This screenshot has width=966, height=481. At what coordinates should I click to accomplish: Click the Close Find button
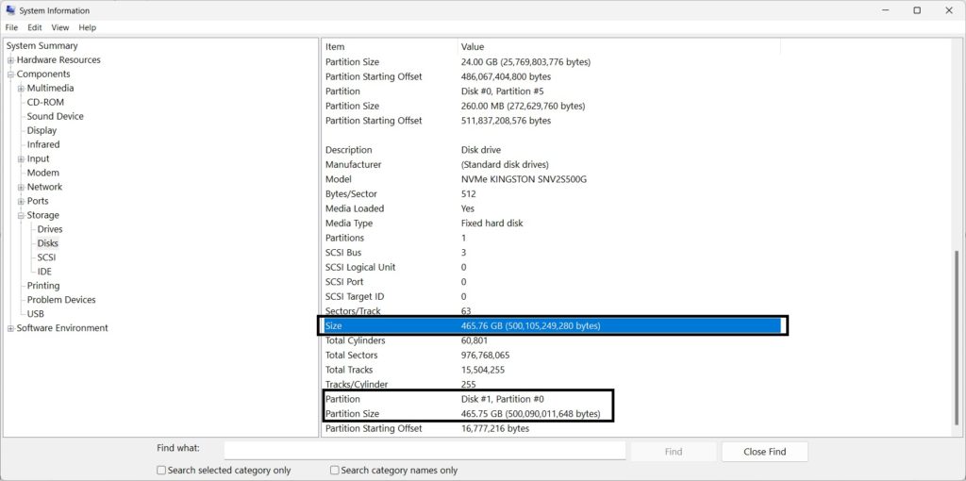click(764, 452)
